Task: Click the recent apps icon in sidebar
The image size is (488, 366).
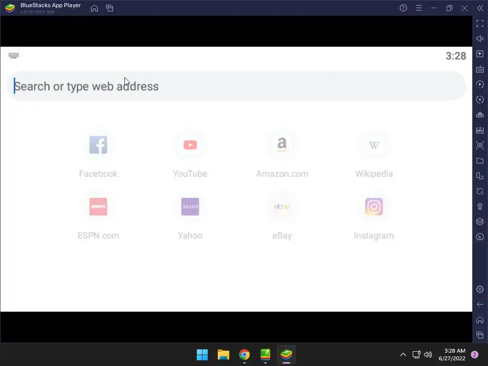Action: 480,335
